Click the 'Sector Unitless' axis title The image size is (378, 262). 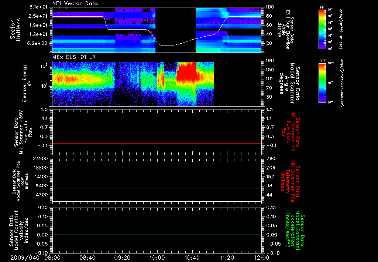[16, 30]
